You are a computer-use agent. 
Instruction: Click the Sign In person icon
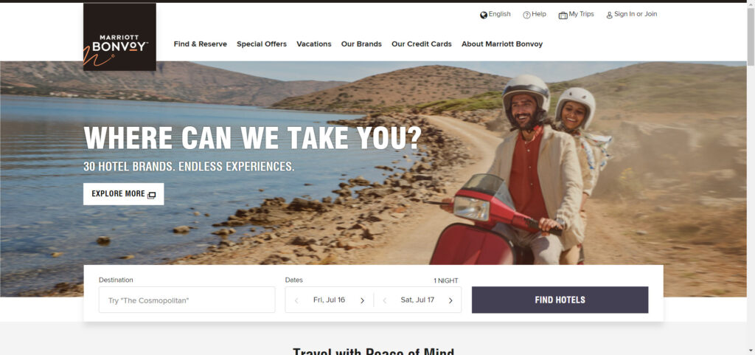(x=609, y=15)
